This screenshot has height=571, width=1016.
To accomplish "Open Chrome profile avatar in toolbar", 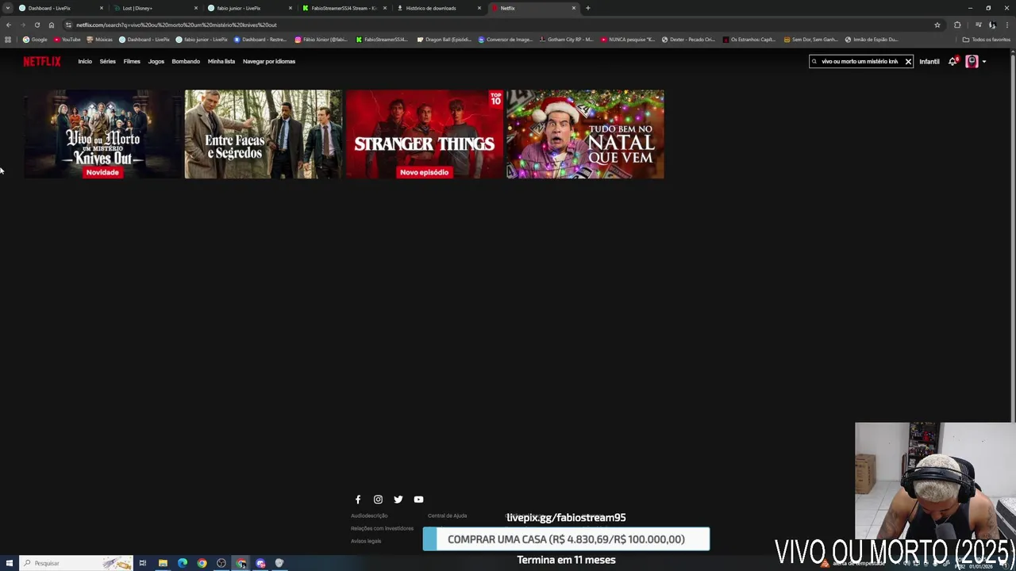I will 991,25.
